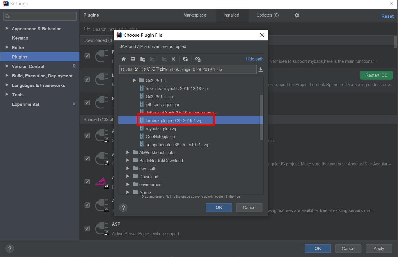Uncheck the plugin with AngularJS description

point(87,158)
